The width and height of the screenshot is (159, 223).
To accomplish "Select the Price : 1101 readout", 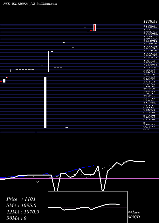I will click(21, 199).
